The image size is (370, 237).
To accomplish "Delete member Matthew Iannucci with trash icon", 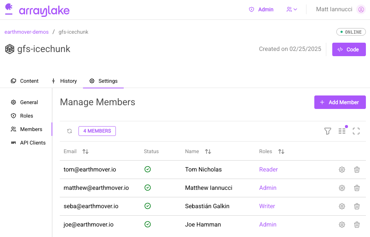I will 357,188.
